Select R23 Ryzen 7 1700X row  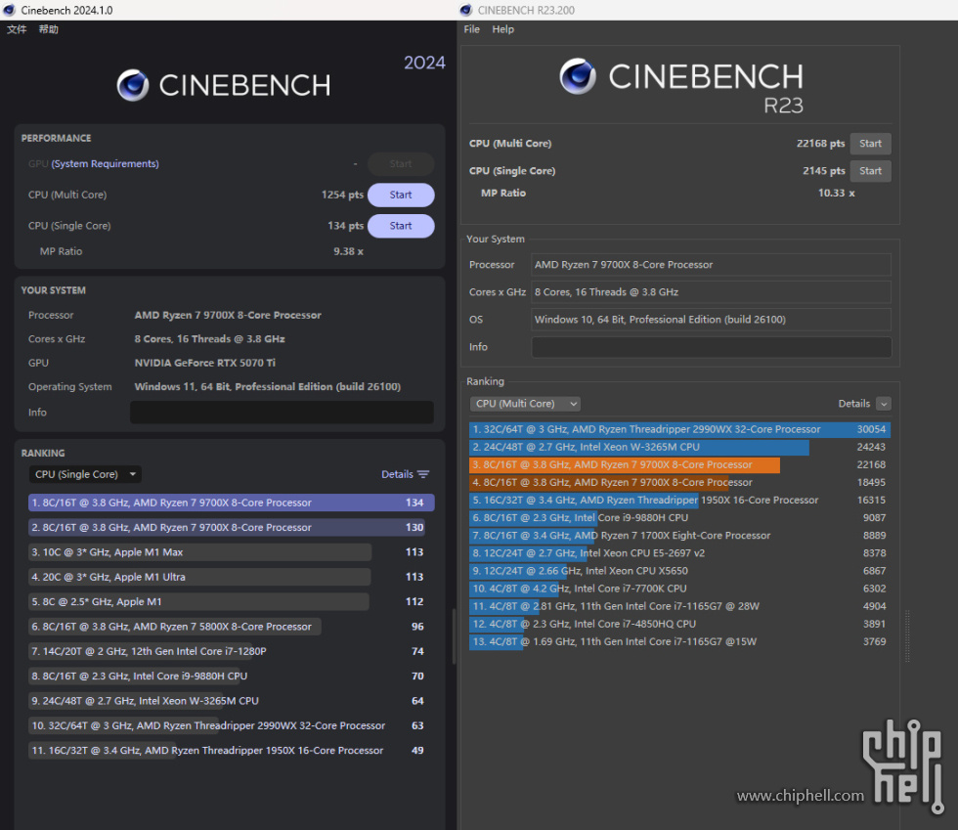(679, 536)
